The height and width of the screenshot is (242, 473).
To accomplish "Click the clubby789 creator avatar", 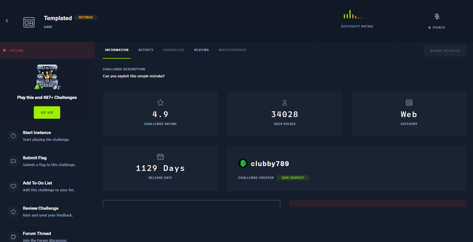I will tap(243, 164).
